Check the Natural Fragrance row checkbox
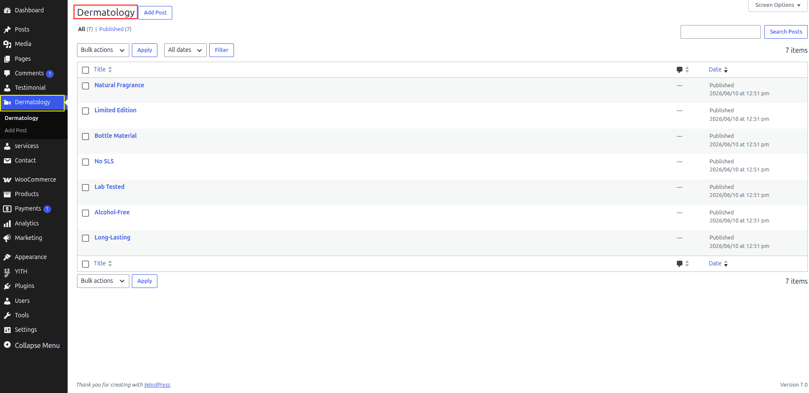This screenshot has height=393, width=809. pyautogui.click(x=85, y=86)
